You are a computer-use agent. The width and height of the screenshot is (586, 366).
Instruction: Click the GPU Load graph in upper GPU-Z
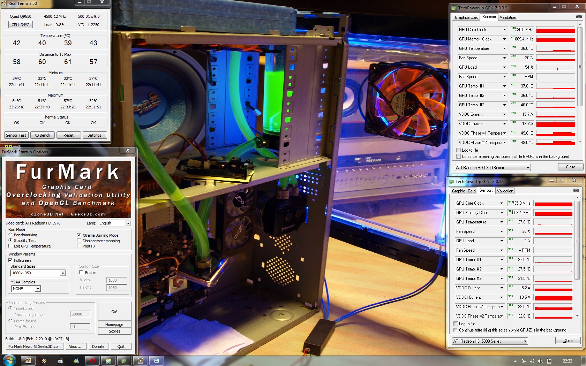tap(556, 67)
